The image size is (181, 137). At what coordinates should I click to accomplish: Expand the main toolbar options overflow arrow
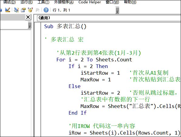coord(117,10)
